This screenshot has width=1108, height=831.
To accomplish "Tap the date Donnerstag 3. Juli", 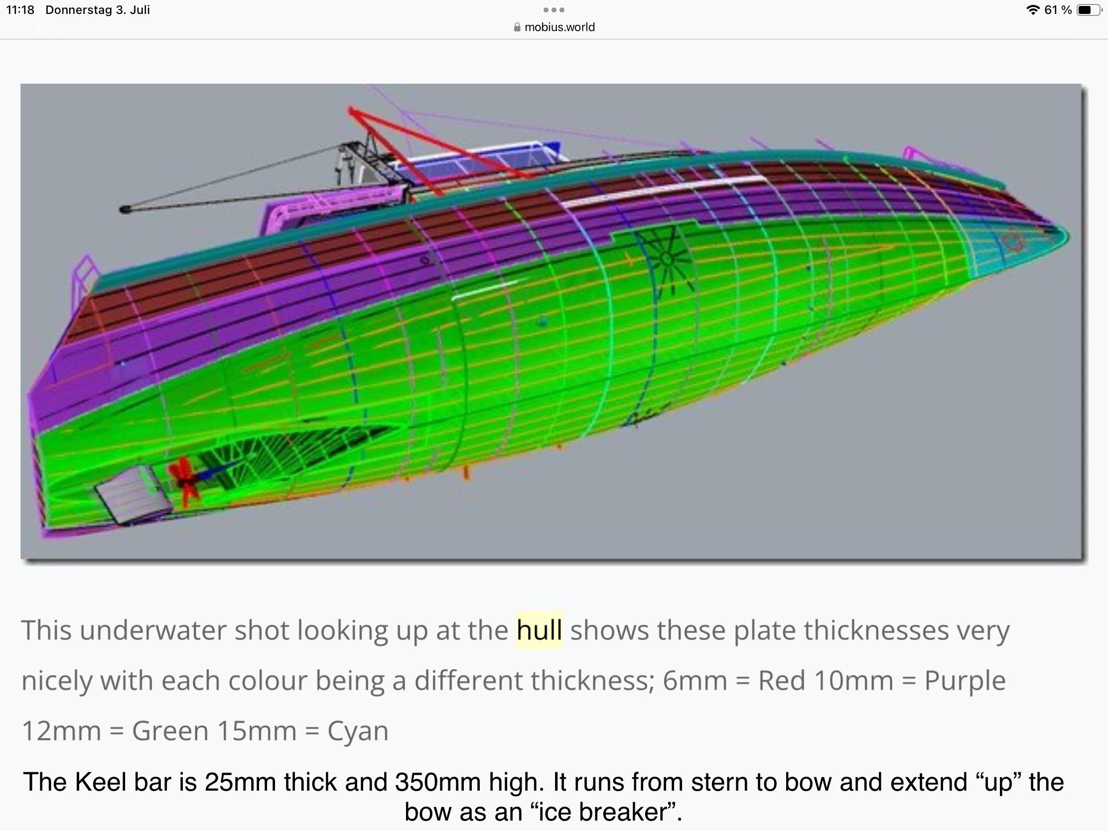I will [98, 10].
